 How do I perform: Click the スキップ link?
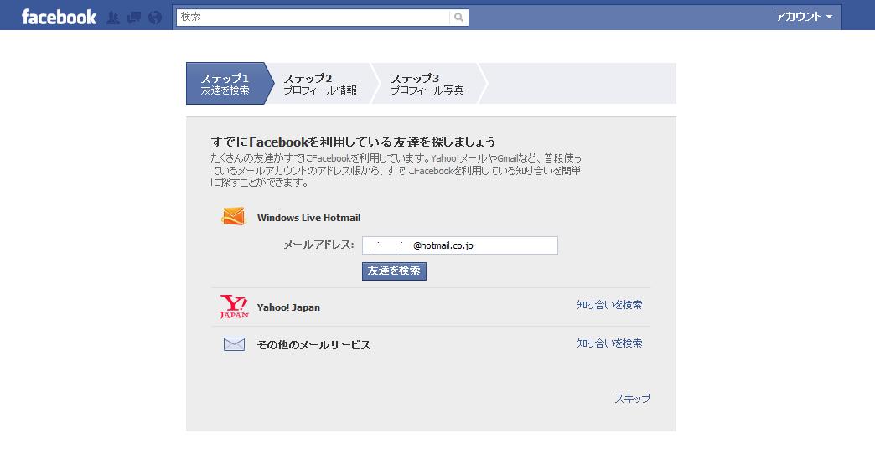tap(632, 398)
